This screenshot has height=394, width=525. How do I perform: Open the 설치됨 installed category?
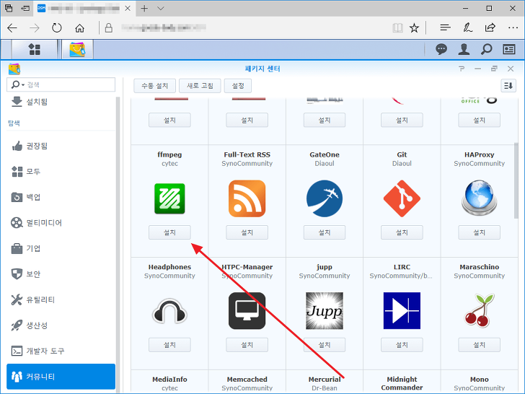click(x=61, y=102)
